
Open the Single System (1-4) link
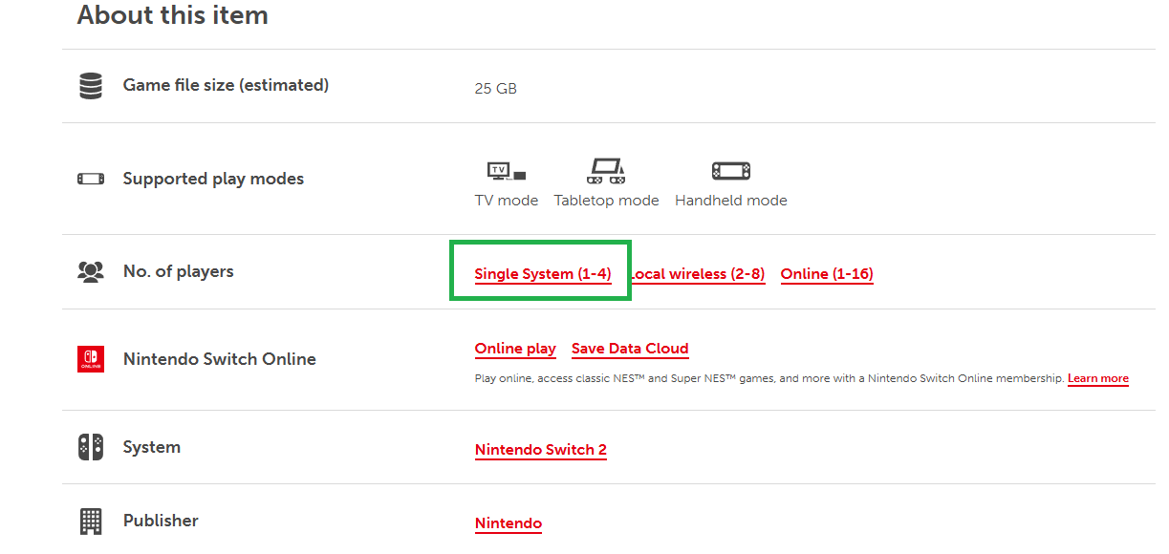tap(543, 274)
